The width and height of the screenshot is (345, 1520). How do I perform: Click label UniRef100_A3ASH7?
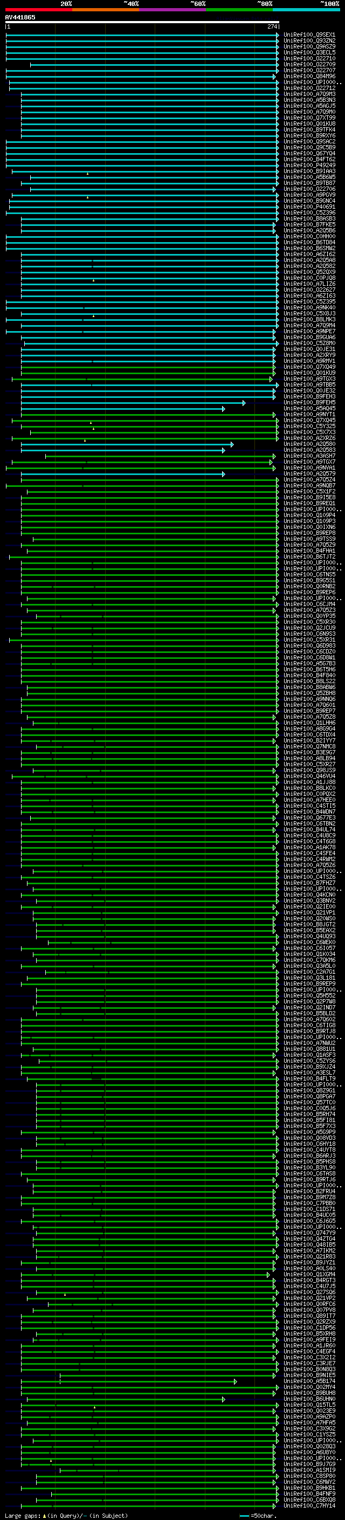pyautogui.click(x=309, y=456)
